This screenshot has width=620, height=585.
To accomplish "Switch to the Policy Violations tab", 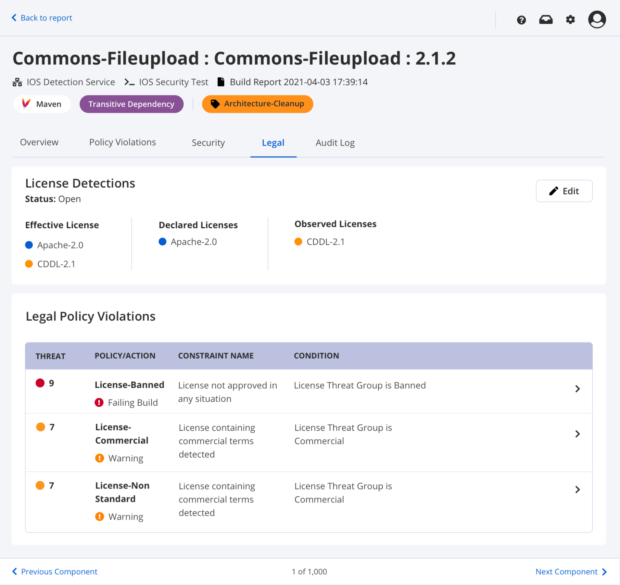I will tap(122, 142).
